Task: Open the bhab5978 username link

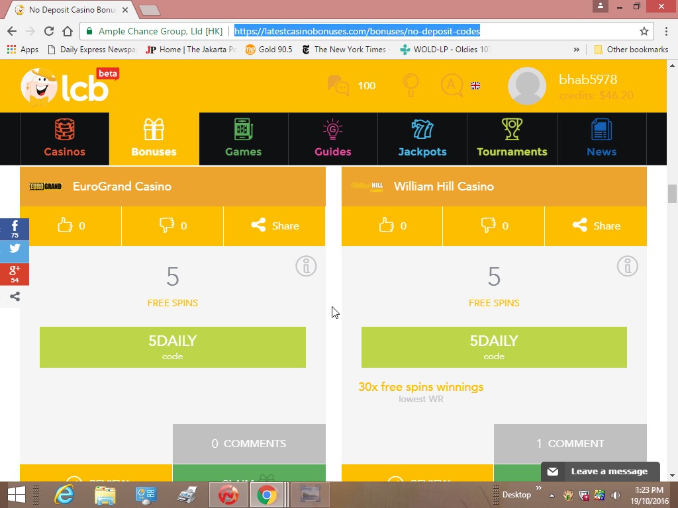Action: [588, 79]
